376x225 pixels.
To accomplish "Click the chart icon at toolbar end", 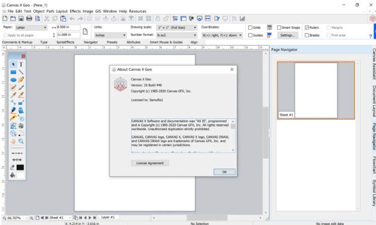I will coord(243,19).
